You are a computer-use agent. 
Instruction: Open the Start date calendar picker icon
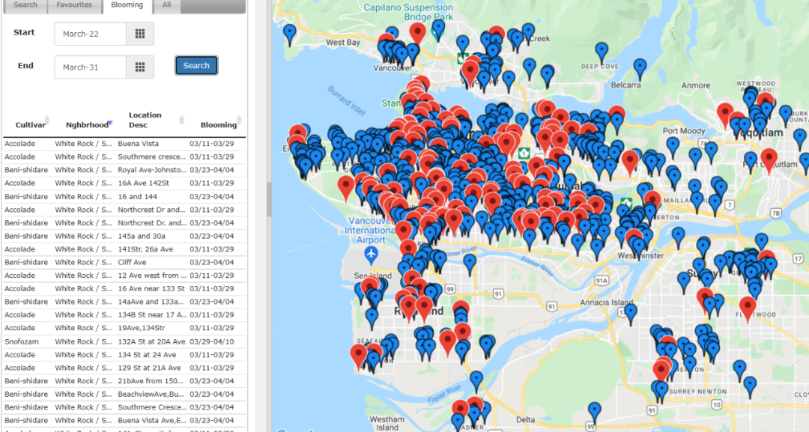pos(140,34)
